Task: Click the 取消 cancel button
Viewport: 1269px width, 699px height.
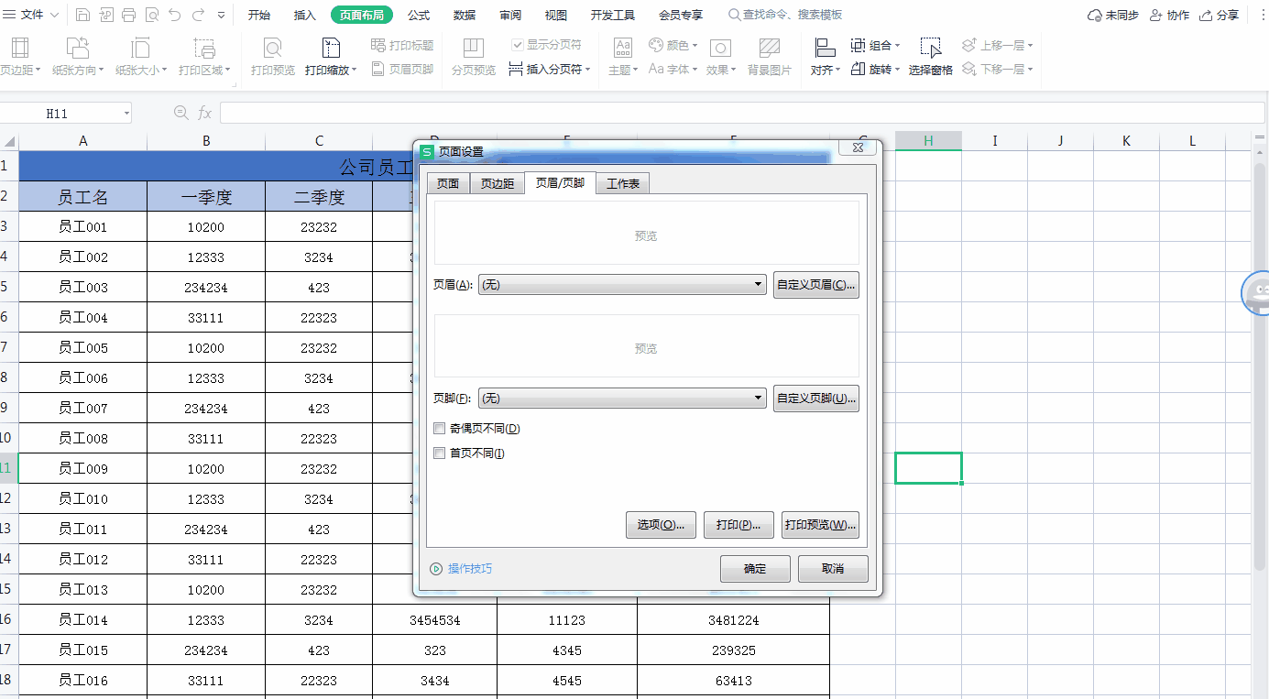Action: click(x=833, y=568)
